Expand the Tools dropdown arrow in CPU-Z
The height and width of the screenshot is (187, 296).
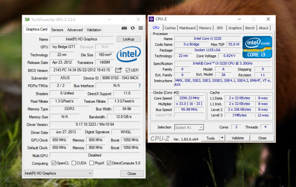(222, 138)
